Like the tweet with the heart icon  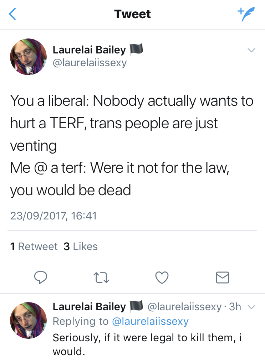[162, 278]
